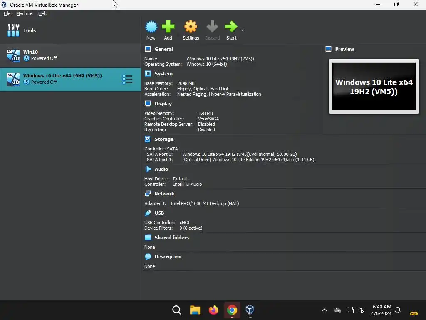Open the Display section heading
This screenshot has width=426, height=320.
163,104
